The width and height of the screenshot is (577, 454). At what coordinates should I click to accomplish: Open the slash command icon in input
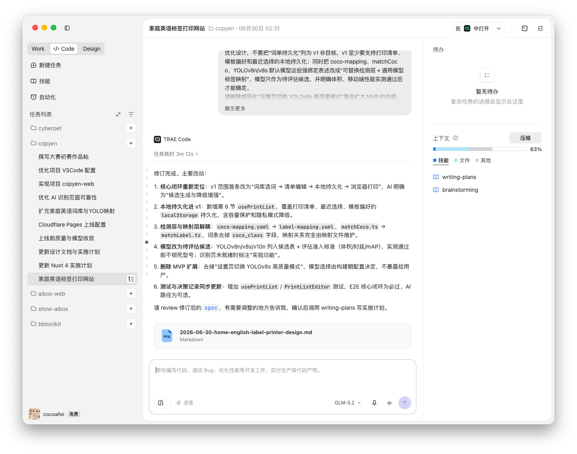tap(161, 403)
